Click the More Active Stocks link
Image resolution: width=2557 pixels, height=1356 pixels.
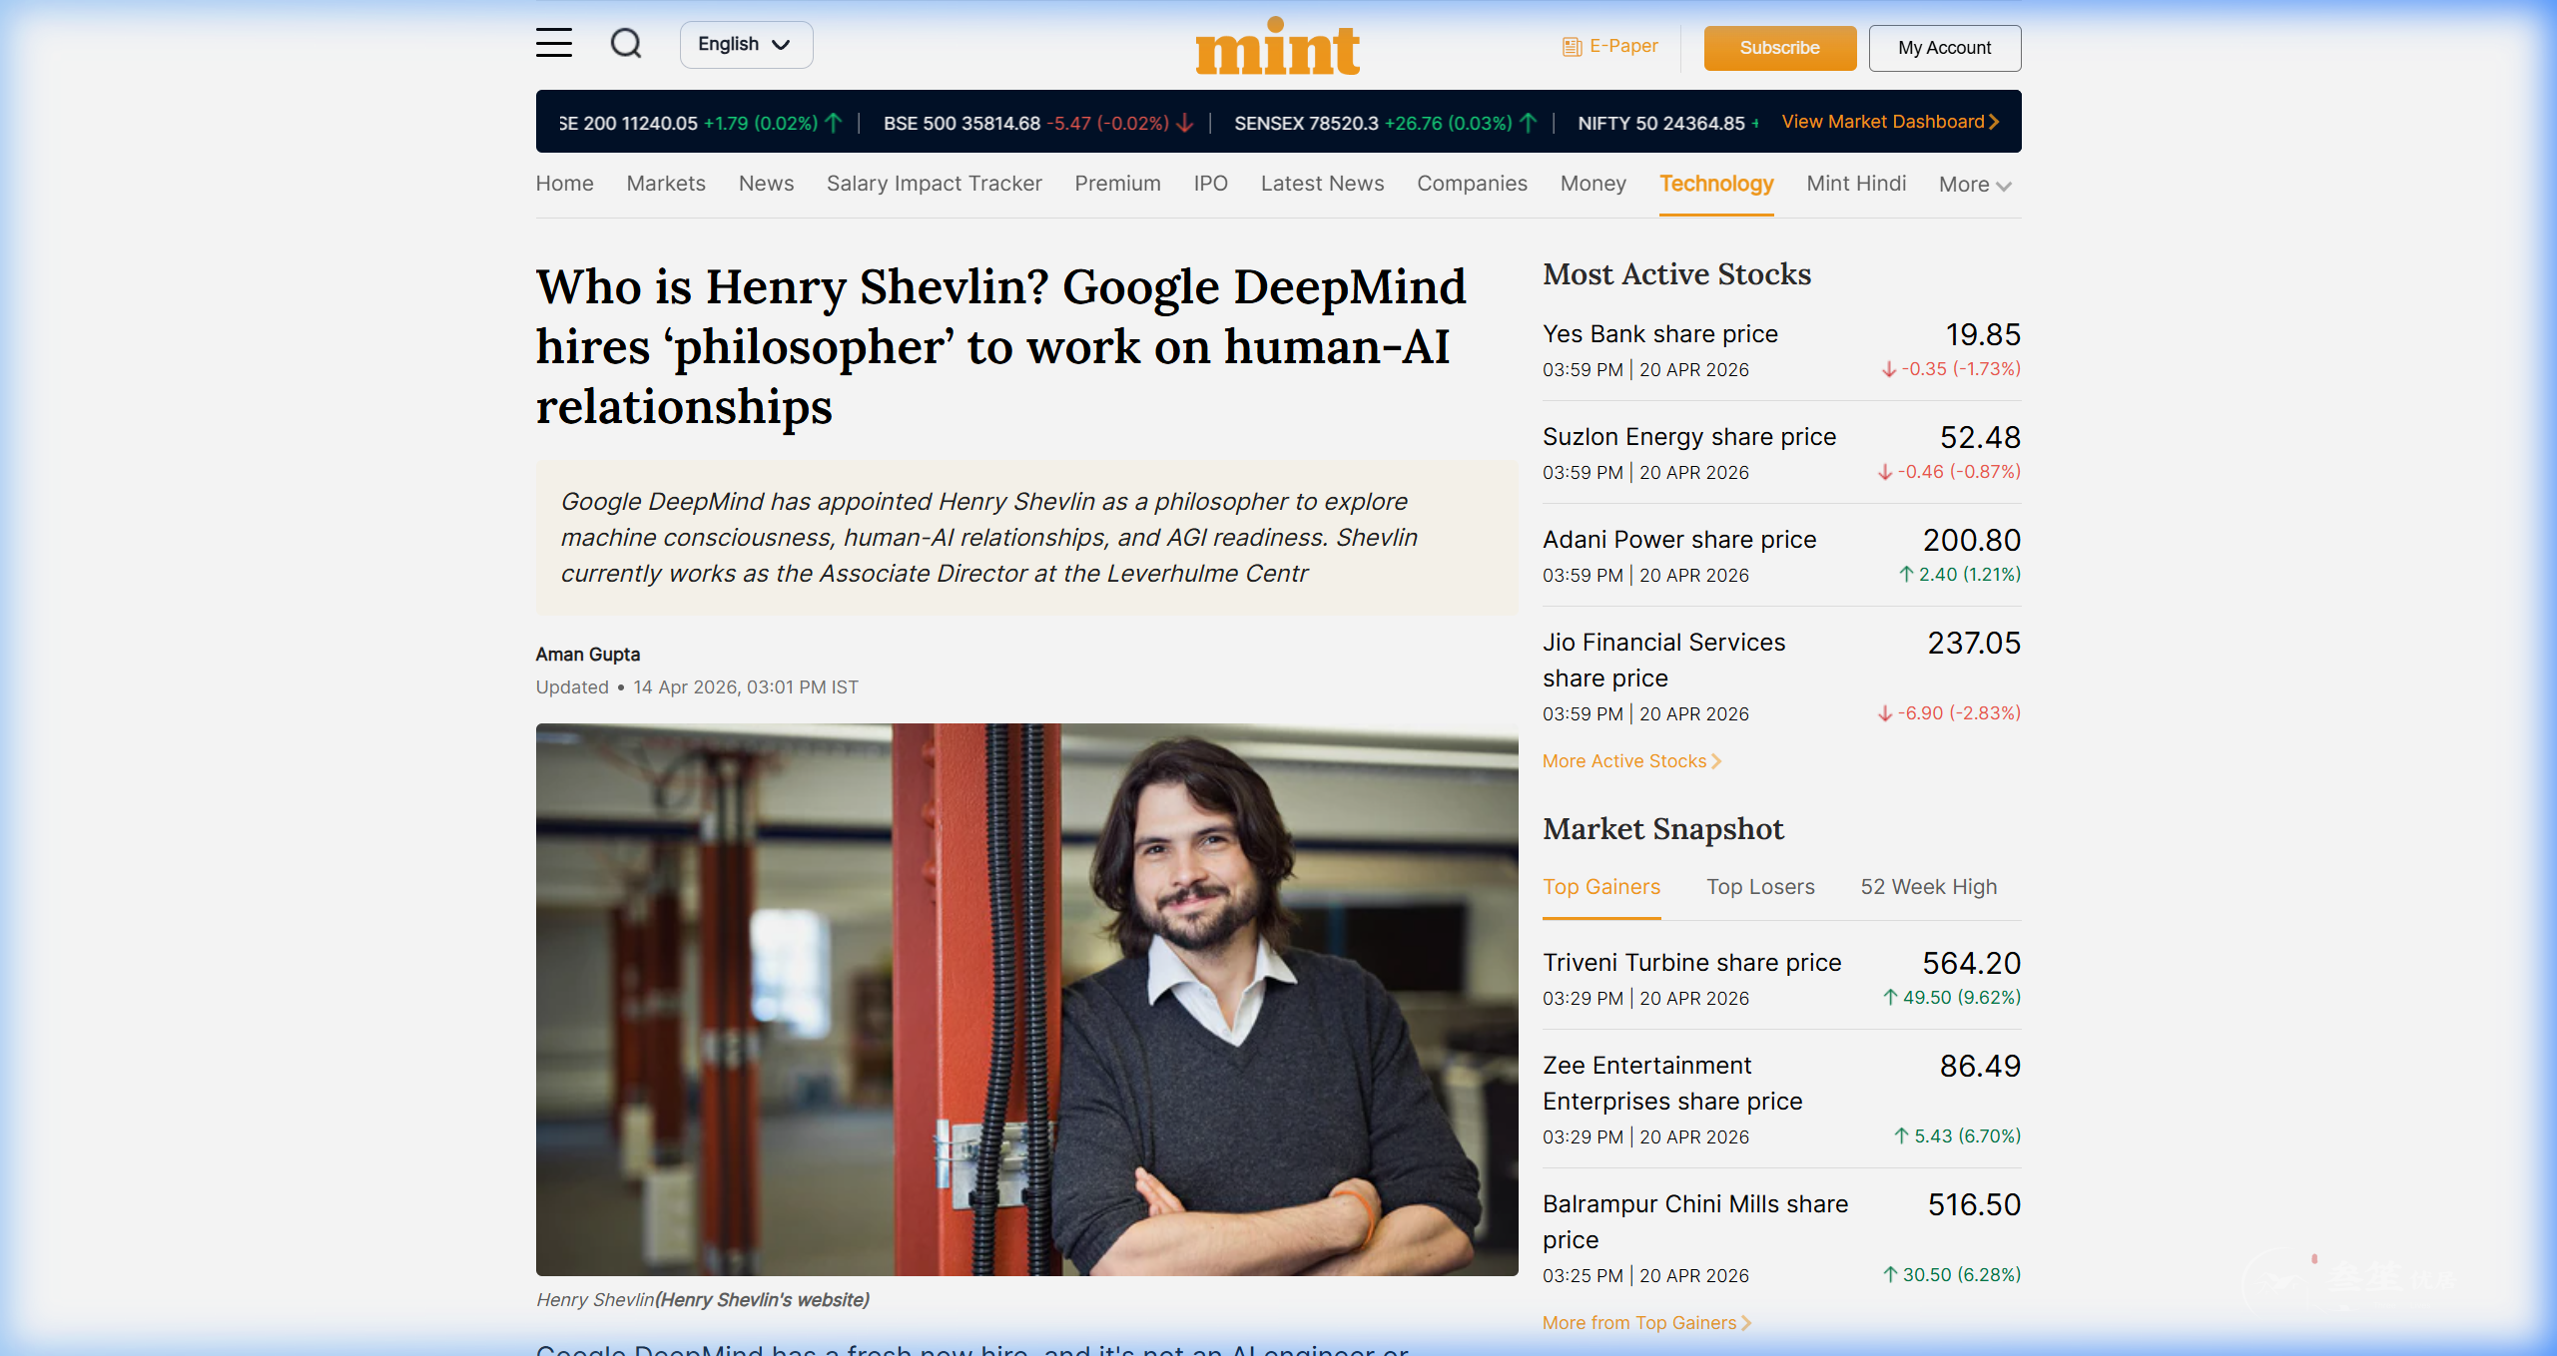[x=1631, y=761]
